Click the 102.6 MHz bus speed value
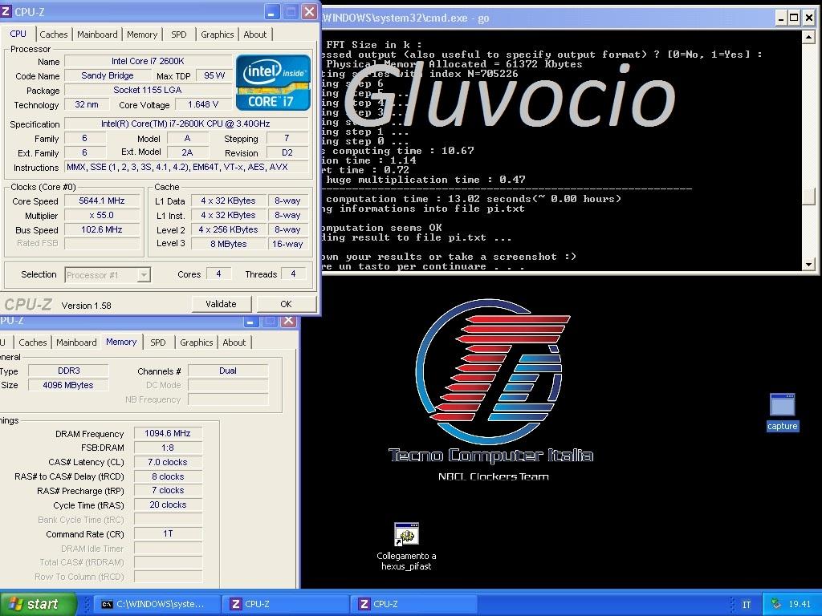The image size is (822, 616). tap(102, 229)
